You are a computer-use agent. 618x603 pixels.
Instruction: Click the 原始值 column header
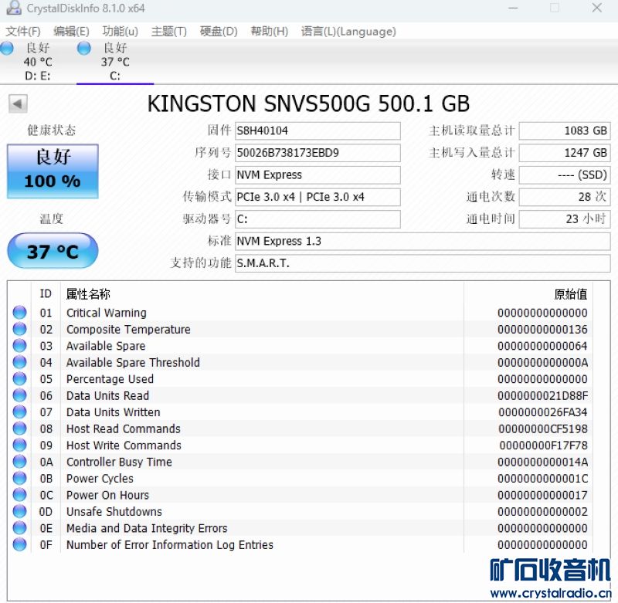[x=570, y=294]
